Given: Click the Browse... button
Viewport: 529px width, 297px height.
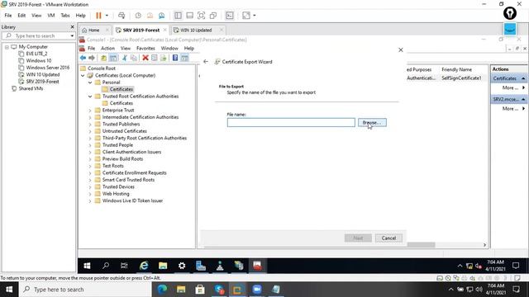Looking at the screenshot, I should pos(372,123).
